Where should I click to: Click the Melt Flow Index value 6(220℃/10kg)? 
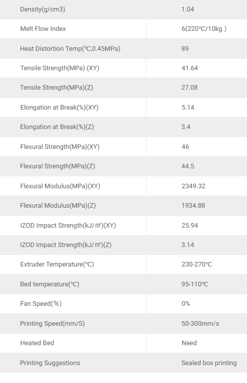pyautogui.click(x=204, y=29)
